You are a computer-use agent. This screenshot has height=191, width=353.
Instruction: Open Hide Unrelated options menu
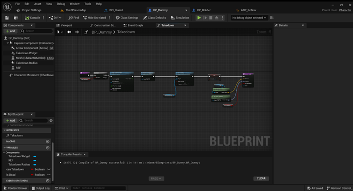109,18
